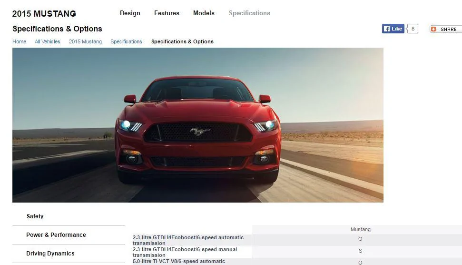462x265 pixels.
Task: Click the S value for Ecoboost manual
Action: 360,251
